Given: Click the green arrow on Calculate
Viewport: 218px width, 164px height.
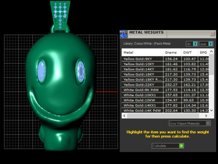Looking at the screenshot, I should (181, 146).
